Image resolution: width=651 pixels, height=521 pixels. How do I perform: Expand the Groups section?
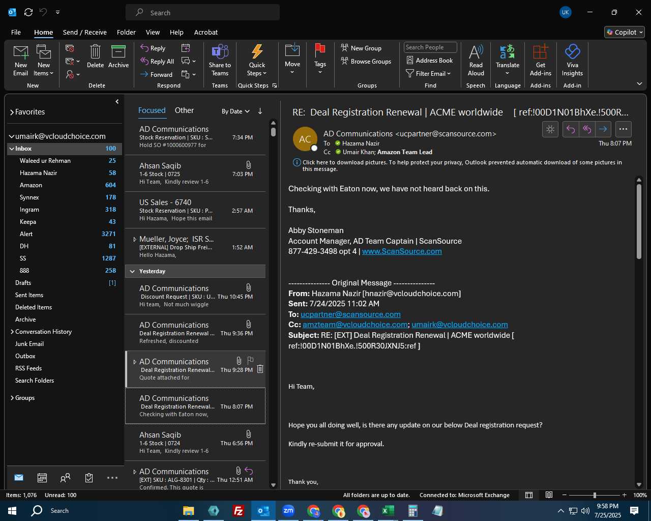tap(12, 398)
